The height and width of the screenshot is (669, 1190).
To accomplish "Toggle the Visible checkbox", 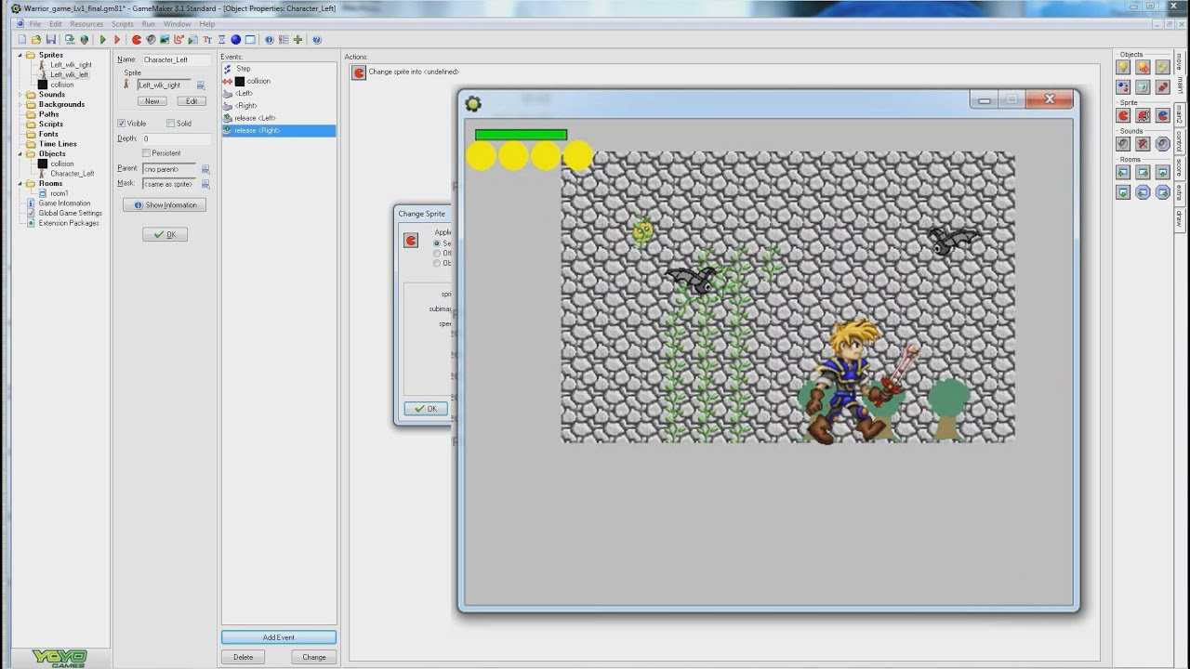I will 121,124.
